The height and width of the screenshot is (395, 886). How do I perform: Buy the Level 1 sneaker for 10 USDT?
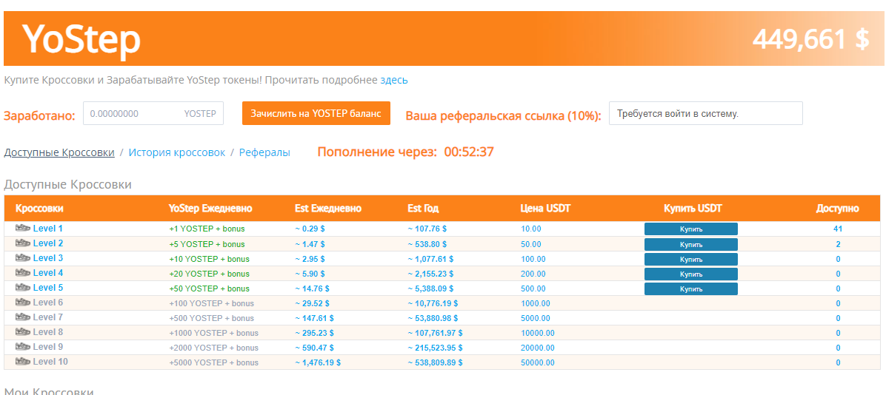pyautogui.click(x=690, y=229)
